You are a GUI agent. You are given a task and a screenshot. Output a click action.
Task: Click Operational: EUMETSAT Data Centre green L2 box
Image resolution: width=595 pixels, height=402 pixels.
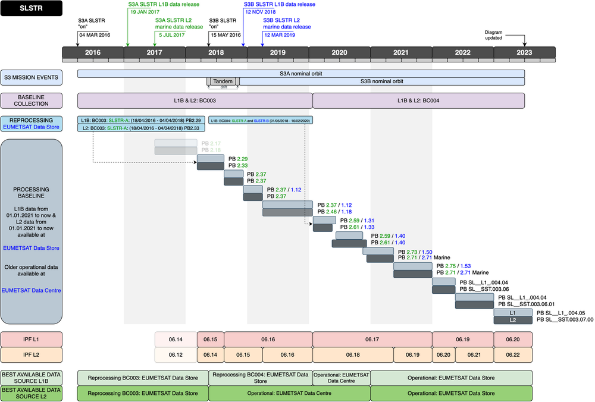pyautogui.click(x=289, y=393)
